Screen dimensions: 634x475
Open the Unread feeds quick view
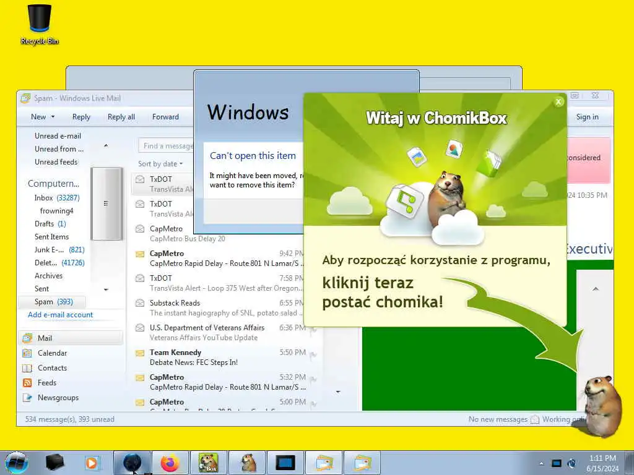pos(56,162)
